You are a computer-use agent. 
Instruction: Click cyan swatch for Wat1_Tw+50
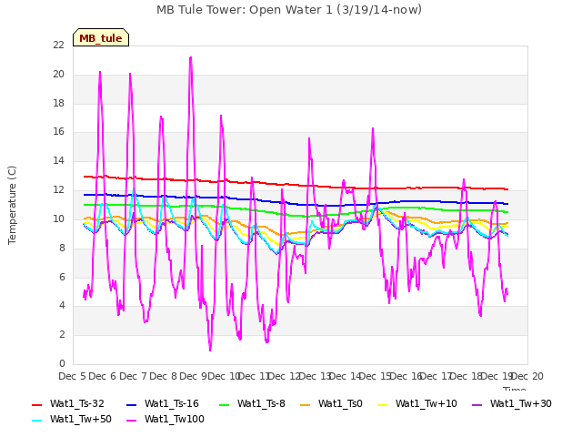(x=37, y=421)
